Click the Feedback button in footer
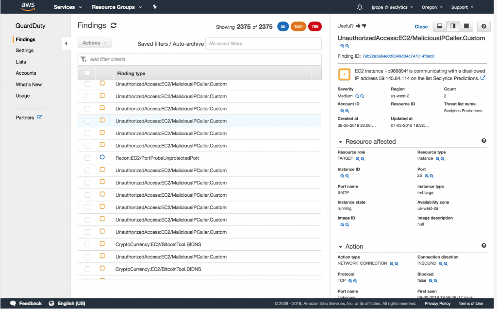 (26, 303)
